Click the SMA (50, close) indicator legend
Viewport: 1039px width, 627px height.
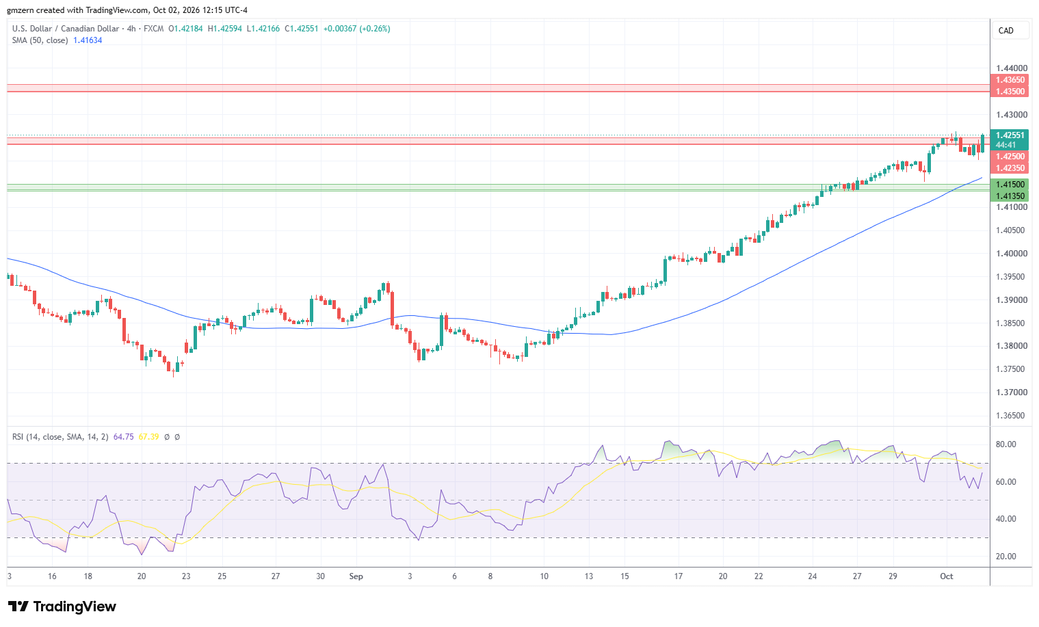coord(40,40)
